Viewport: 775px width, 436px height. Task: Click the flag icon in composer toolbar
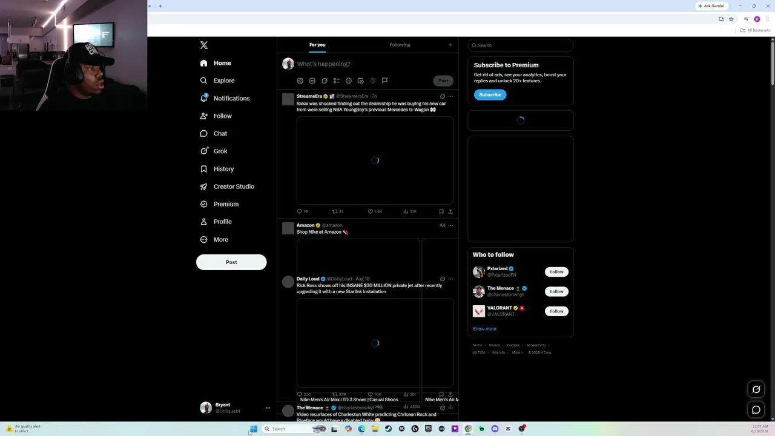coord(384,81)
